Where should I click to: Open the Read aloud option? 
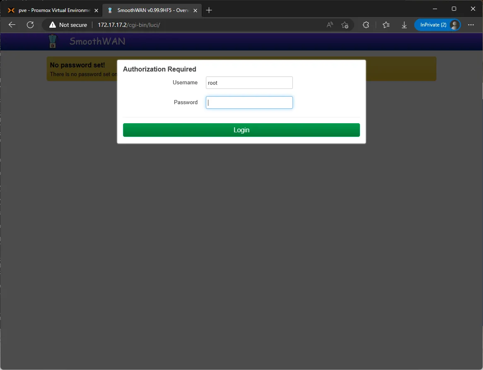click(x=330, y=25)
